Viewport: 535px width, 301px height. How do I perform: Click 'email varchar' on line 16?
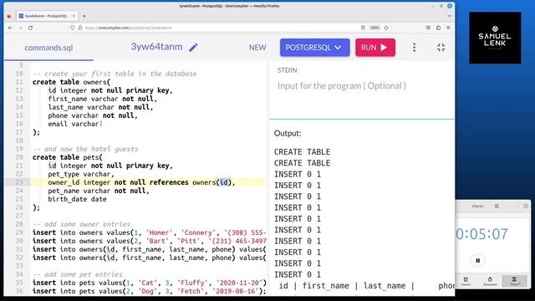[x=74, y=124]
